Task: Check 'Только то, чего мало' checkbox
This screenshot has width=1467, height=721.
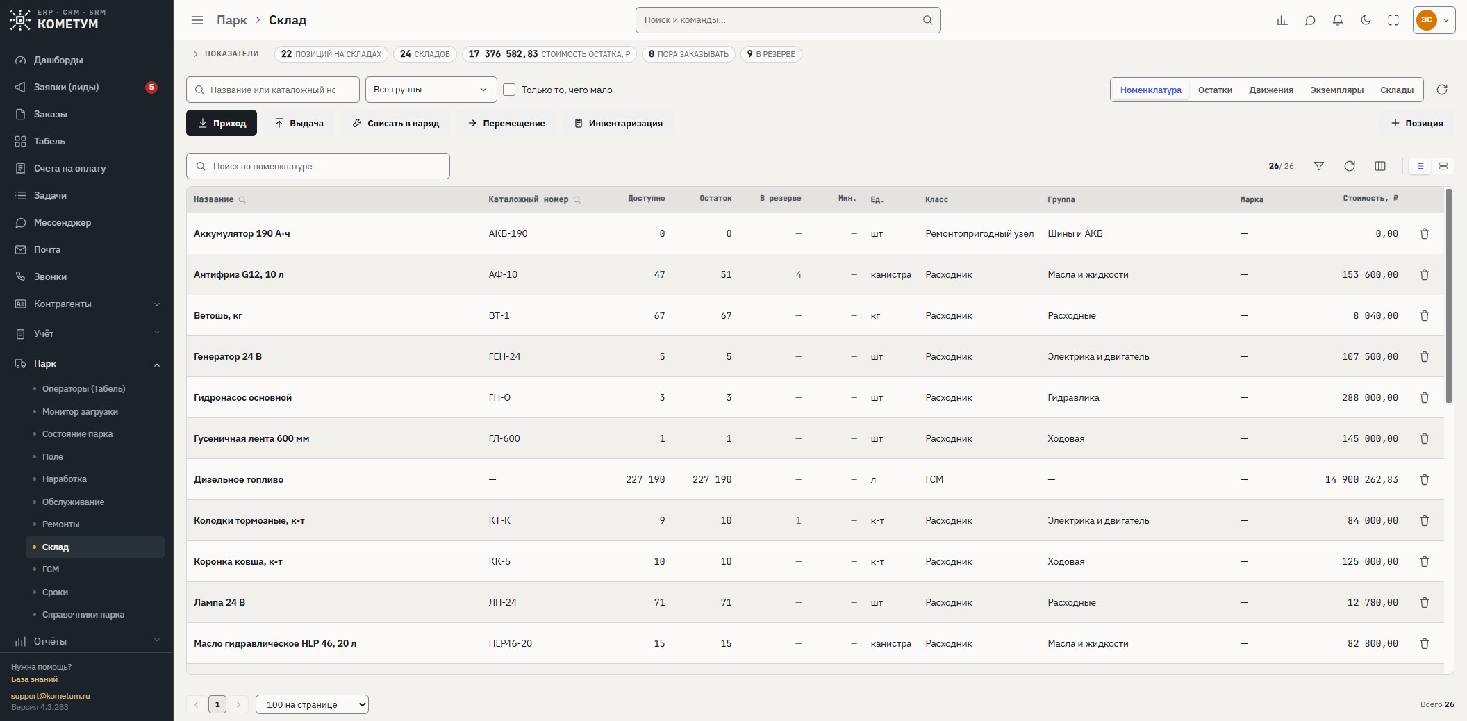Action: [x=509, y=90]
